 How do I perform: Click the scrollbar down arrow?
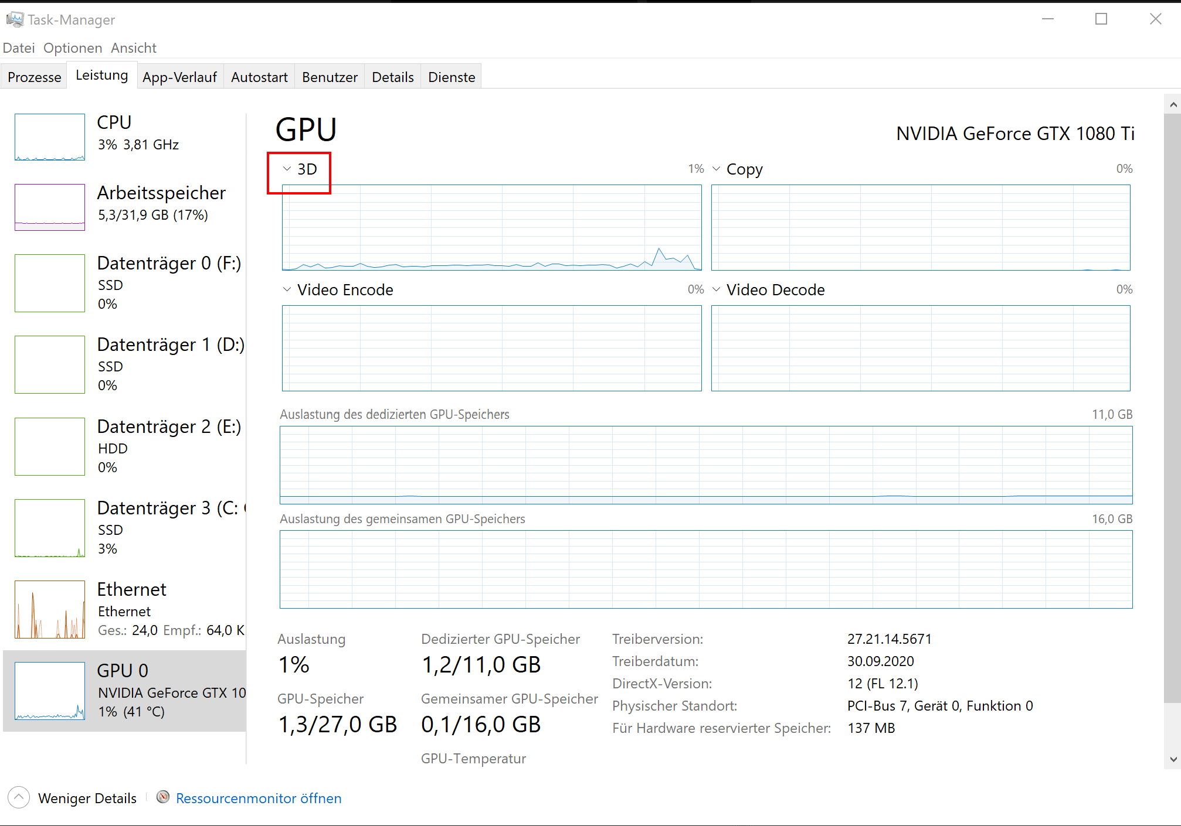tap(1173, 759)
